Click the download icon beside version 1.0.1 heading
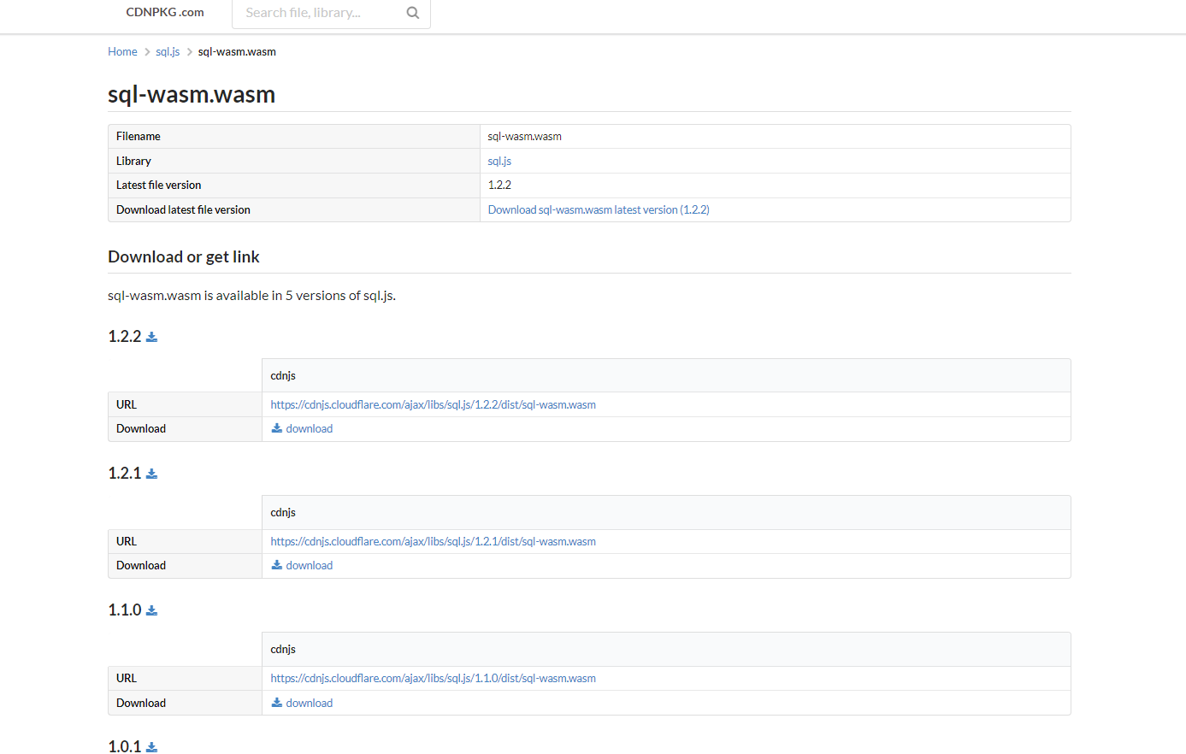1186x754 pixels. tap(151, 746)
